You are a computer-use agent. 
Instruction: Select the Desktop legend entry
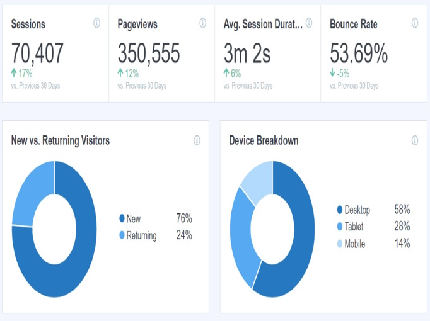pyautogui.click(x=357, y=210)
